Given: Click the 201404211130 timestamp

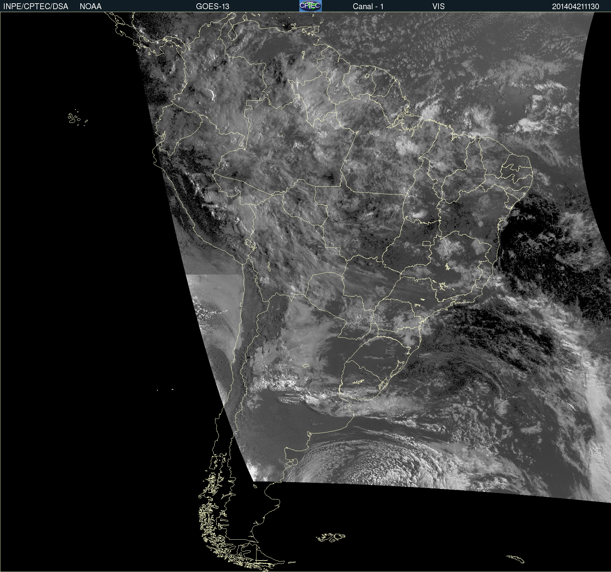Looking at the screenshot, I should 575,7.
